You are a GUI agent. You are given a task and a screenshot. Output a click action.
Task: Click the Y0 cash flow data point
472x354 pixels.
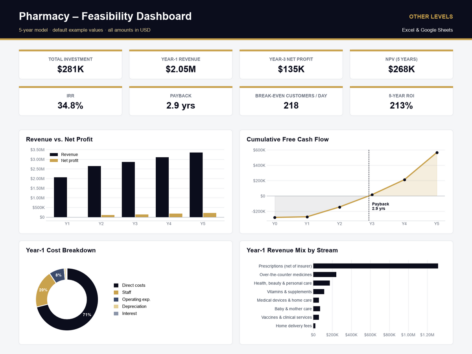coord(275,218)
